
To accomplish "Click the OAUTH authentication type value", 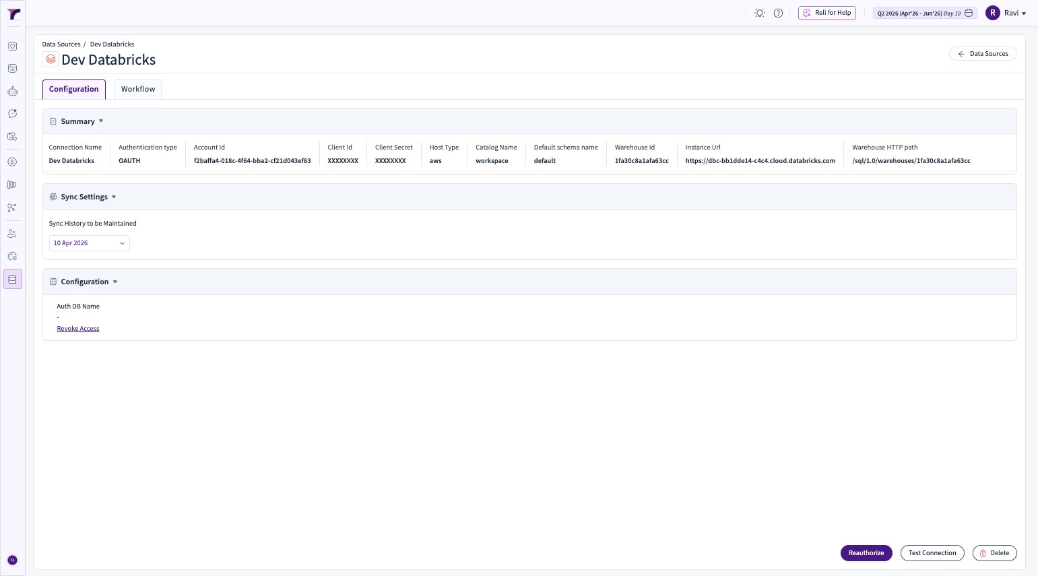I will [x=129, y=161].
